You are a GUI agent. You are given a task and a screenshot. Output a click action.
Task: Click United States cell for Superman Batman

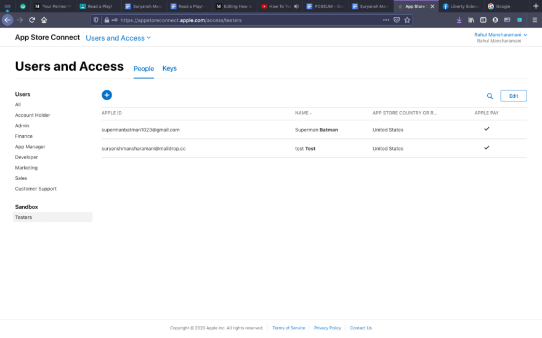coord(388,130)
